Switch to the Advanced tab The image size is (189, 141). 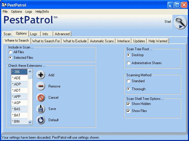(x=62, y=34)
